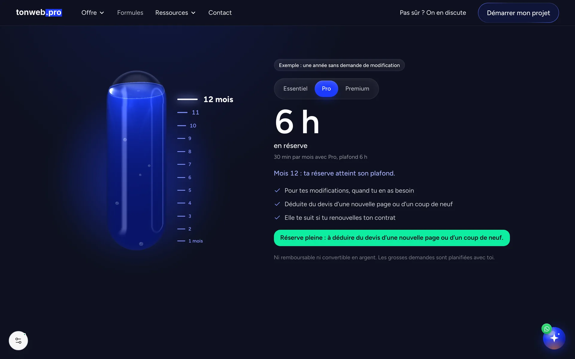Select the 6 month tick on gauge
Screen dimensions: 575x359
pyautogui.click(x=184, y=177)
